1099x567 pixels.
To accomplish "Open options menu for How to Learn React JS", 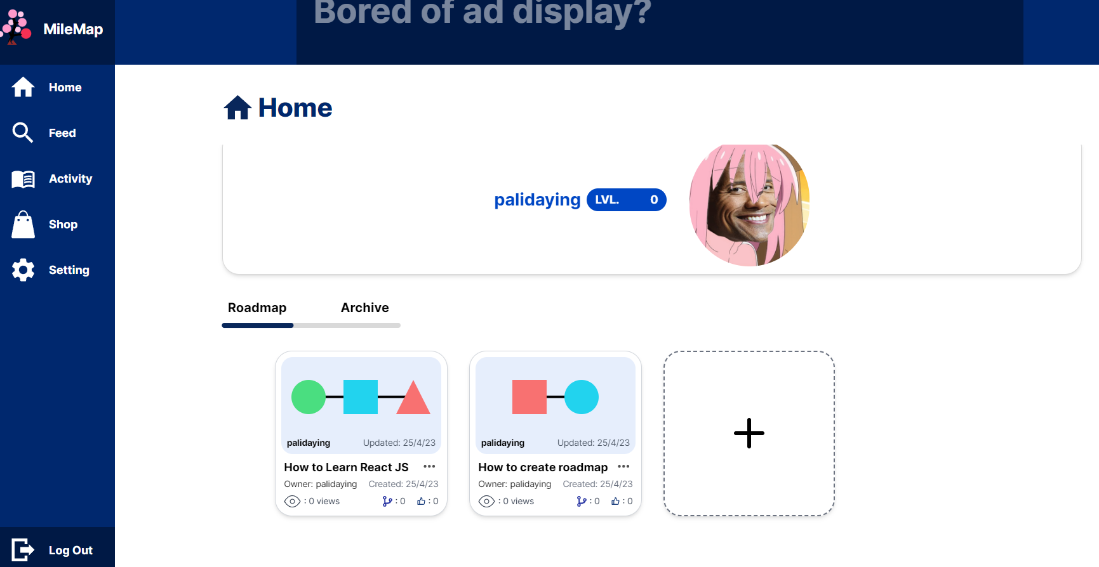I will 429,467.
